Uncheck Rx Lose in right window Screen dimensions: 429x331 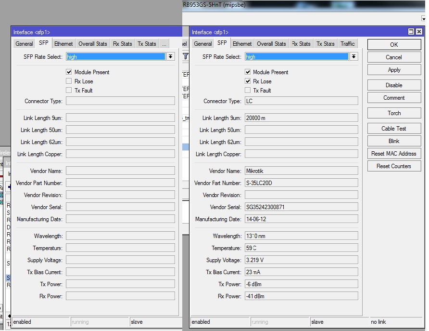pos(248,81)
